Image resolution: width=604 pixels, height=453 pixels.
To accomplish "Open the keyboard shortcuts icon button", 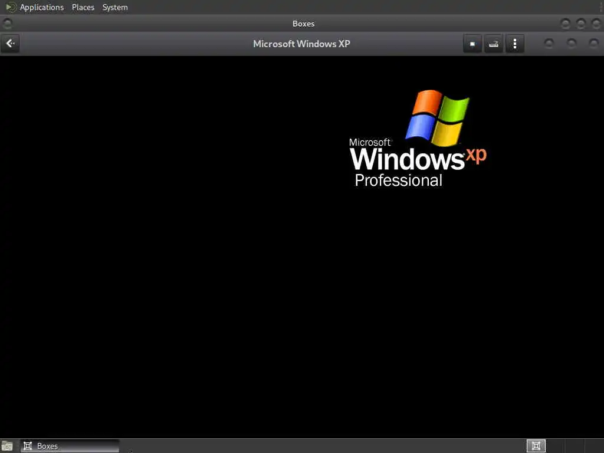I will tap(494, 44).
